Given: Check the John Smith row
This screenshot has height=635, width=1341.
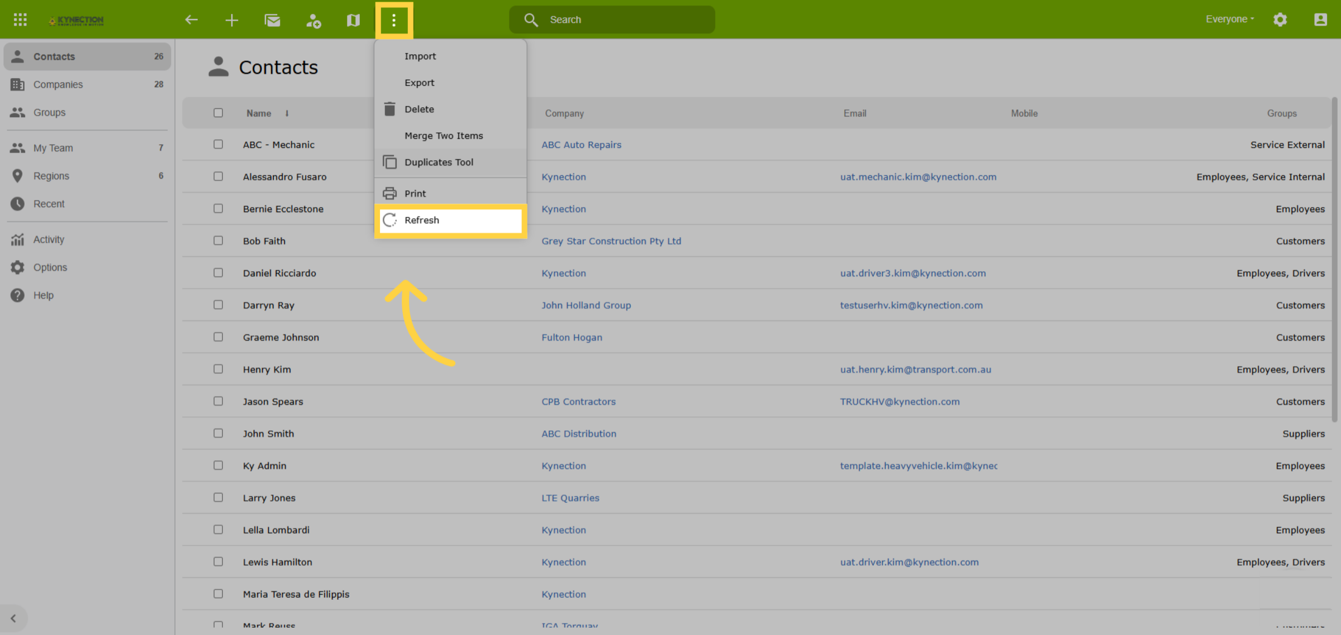Looking at the screenshot, I should coord(218,433).
